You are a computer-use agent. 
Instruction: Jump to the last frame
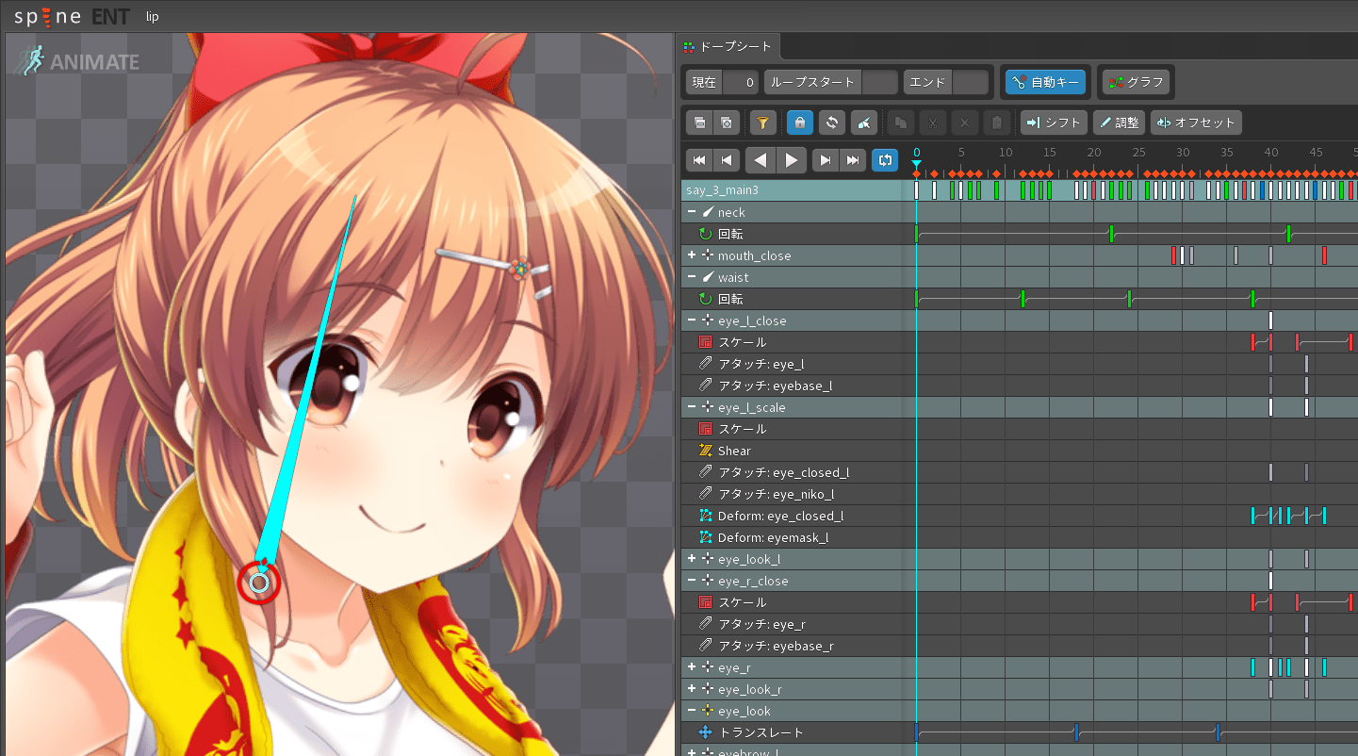853,160
